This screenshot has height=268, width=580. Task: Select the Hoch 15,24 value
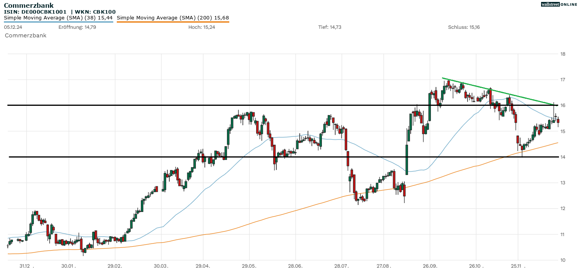[x=202, y=27]
